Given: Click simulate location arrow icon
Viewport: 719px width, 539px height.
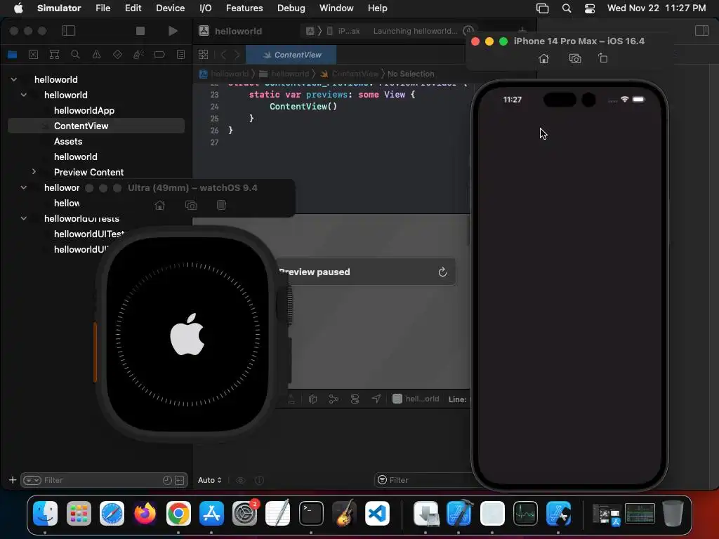Looking at the screenshot, I should [376, 399].
